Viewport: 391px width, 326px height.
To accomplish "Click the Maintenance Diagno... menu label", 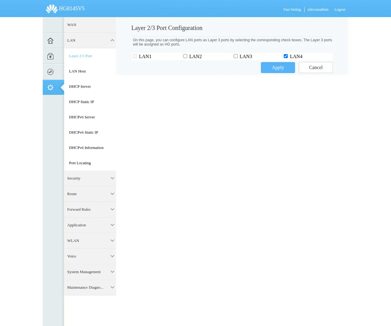I will click(x=85, y=288).
